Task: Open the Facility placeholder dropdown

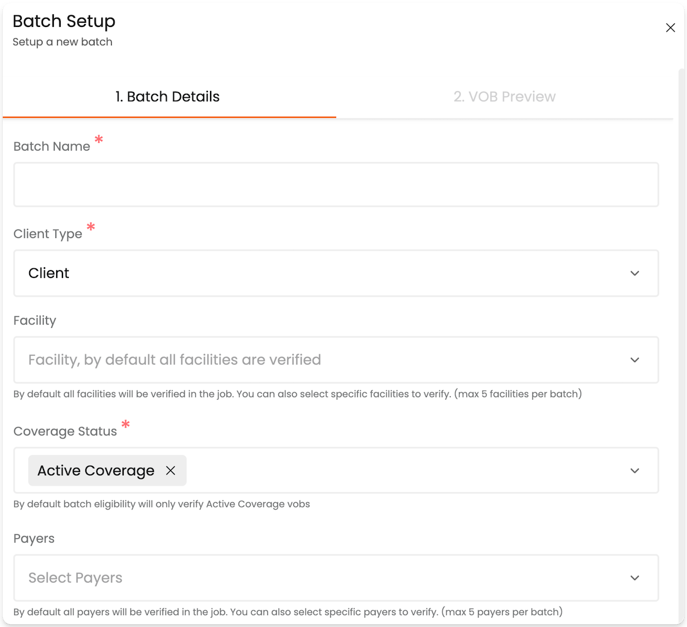Action: pyautogui.click(x=321, y=360)
